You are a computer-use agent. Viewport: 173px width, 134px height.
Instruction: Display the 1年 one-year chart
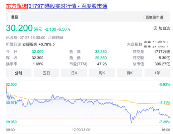pyautogui.click(x=157, y=73)
